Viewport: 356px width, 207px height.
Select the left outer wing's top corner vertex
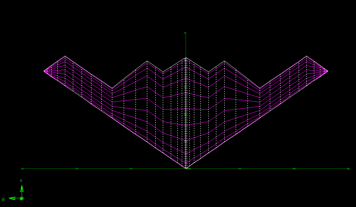click(65, 56)
